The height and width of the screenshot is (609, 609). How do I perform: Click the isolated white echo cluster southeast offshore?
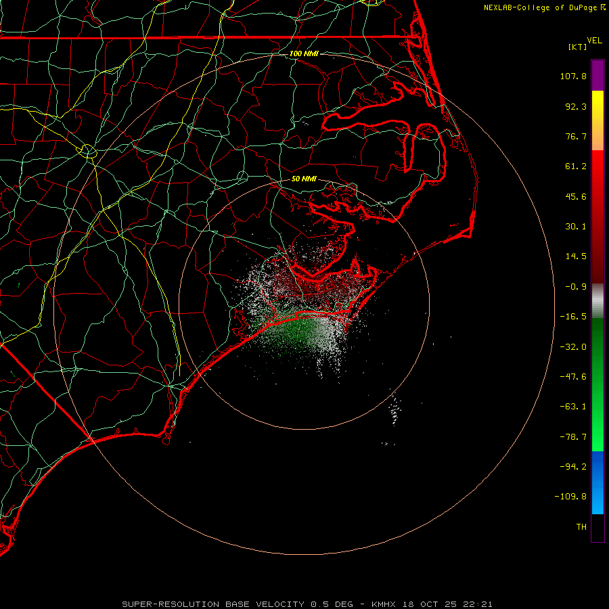pyautogui.click(x=395, y=410)
